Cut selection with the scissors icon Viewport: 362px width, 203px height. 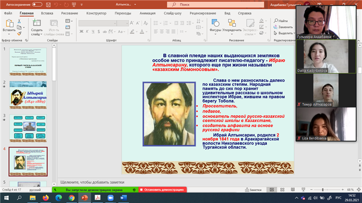coord(19,21)
